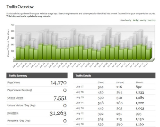The width and height of the screenshot is (160, 127).
Task: Open the Unique Visitors summary link
Action: pos(15,98)
